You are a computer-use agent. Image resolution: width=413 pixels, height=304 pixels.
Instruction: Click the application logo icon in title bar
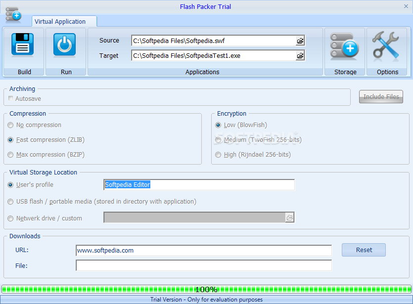(13, 15)
